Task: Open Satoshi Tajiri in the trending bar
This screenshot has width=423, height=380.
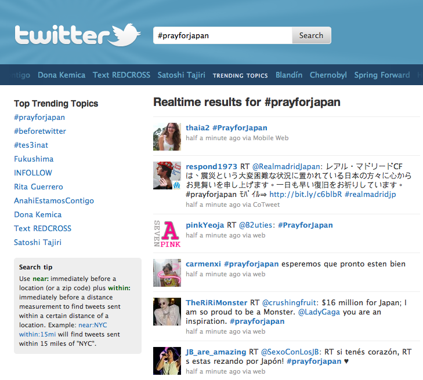Action: click(181, 75)
